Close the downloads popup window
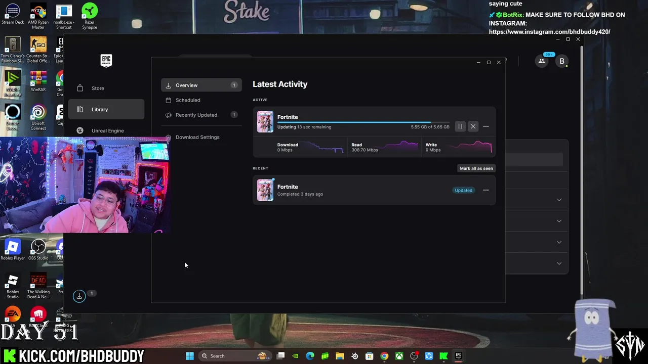 click(499, 62)
